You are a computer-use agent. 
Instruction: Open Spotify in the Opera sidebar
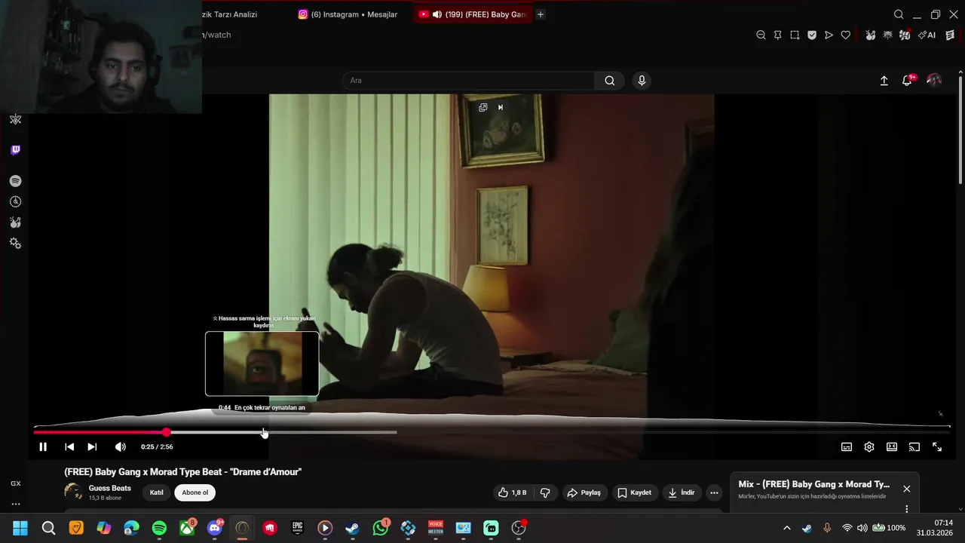(x=16, y=181)
